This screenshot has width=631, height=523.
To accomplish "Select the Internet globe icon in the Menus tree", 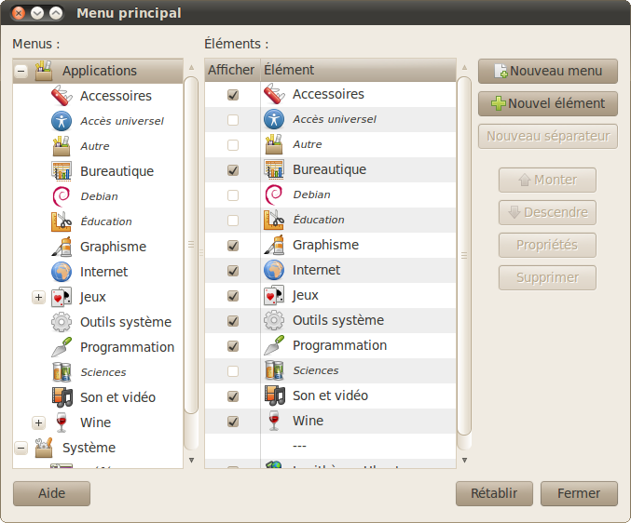I will tap(62, 272).
